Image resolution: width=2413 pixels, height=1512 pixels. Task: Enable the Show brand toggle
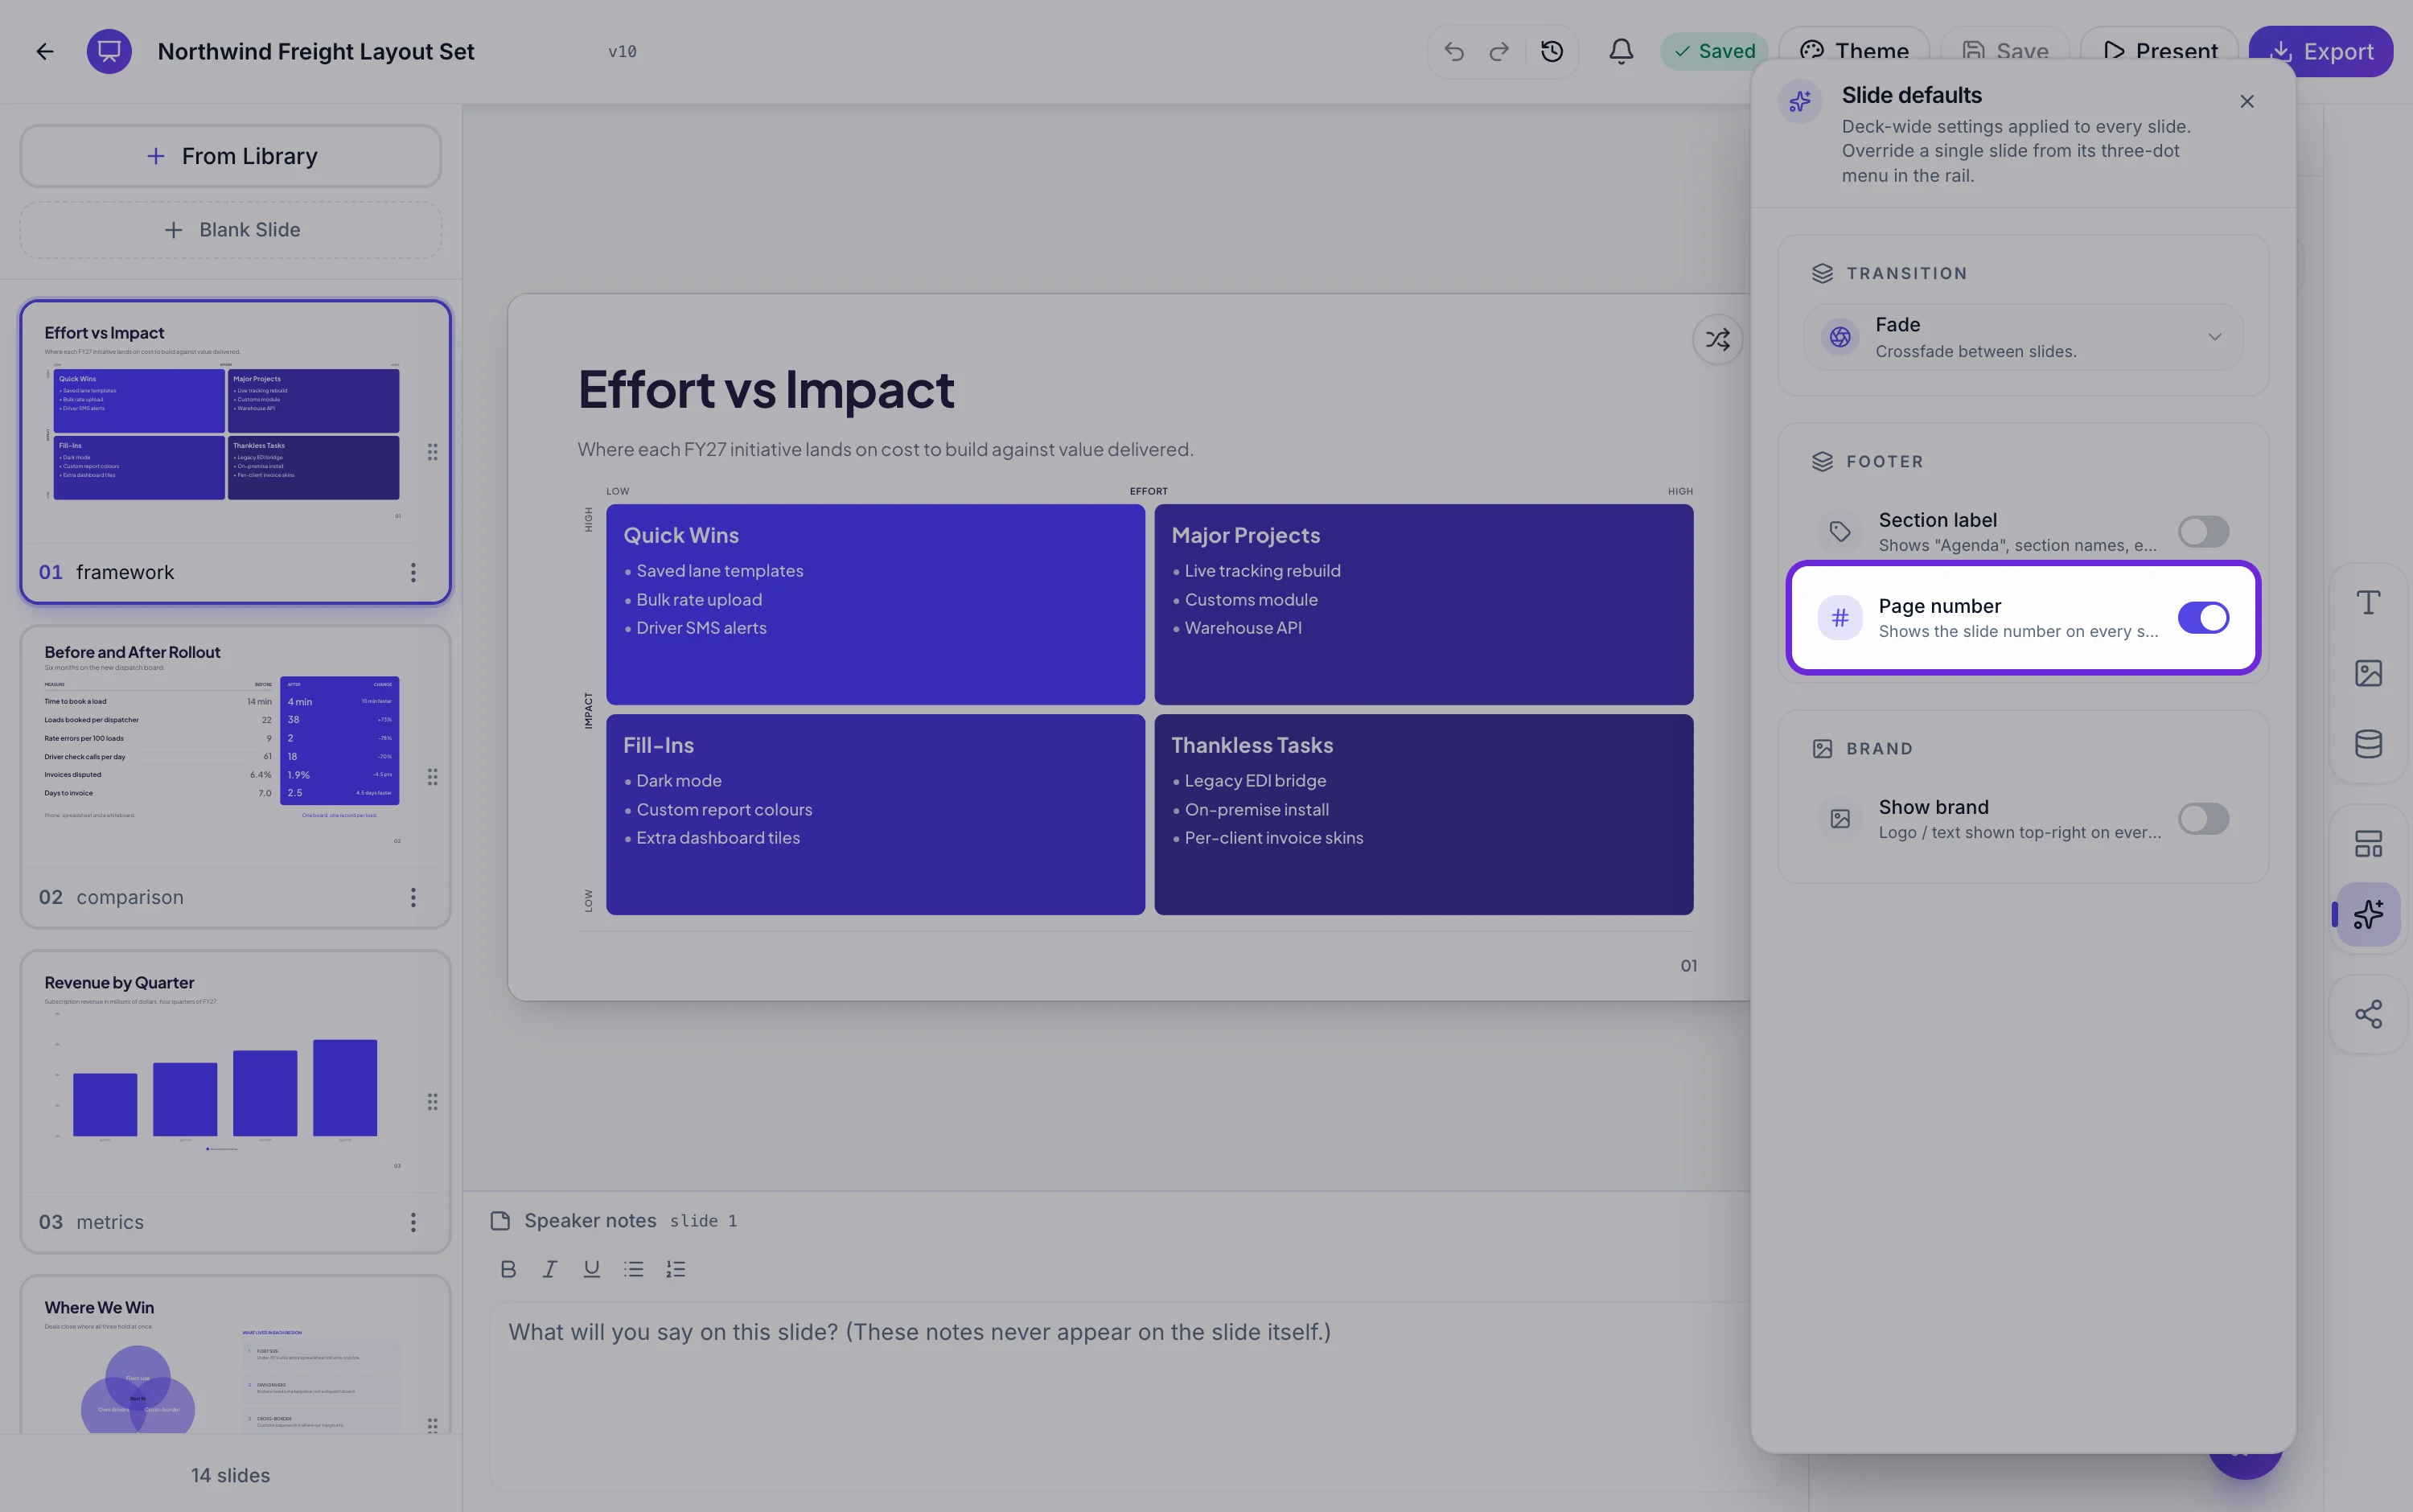coord(2203,819)
